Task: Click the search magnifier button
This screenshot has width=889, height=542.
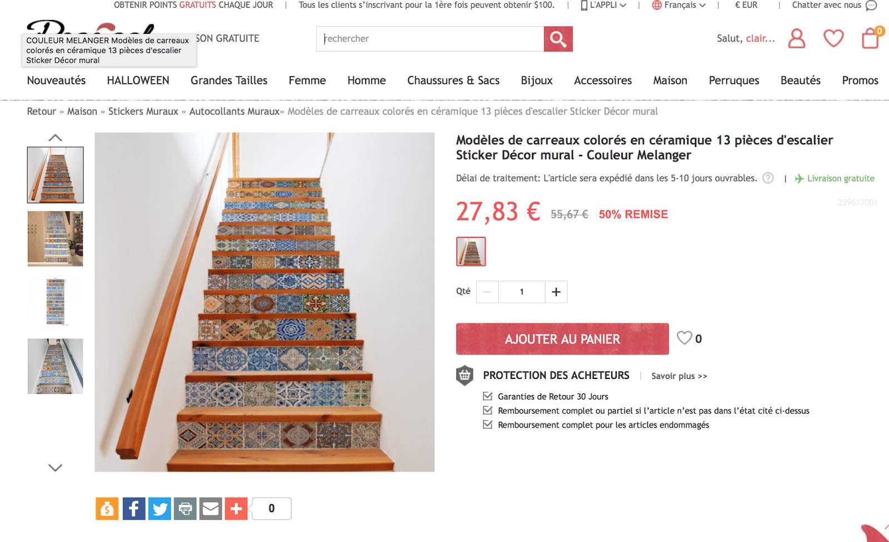Action: coord(558,39)
